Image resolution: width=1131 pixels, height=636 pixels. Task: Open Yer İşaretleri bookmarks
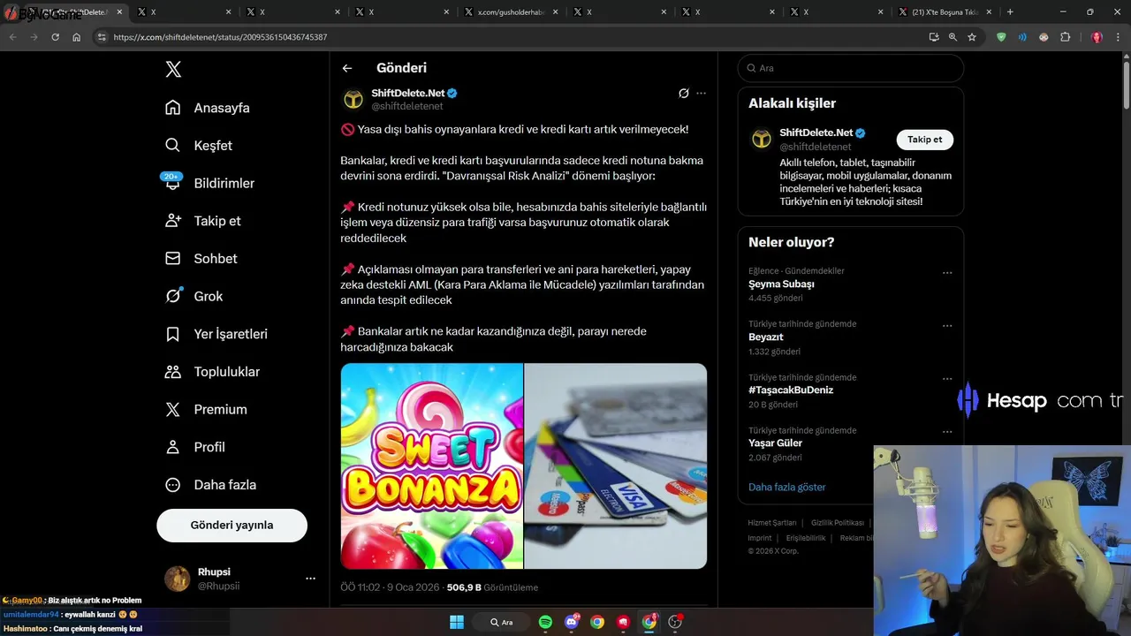[x=216, y=334]
